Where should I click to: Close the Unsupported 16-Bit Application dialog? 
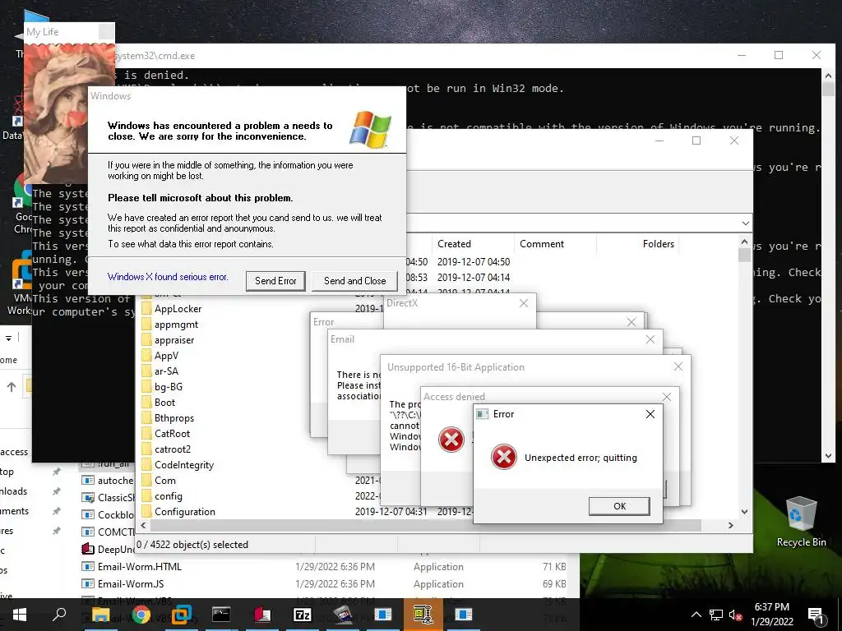click(678, 366)
